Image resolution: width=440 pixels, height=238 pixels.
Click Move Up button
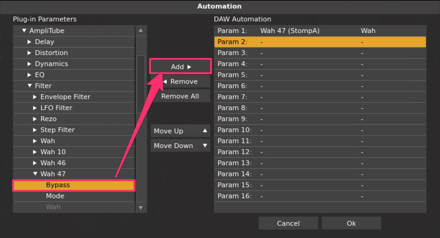pyautogui.click(x=180, y=131)
